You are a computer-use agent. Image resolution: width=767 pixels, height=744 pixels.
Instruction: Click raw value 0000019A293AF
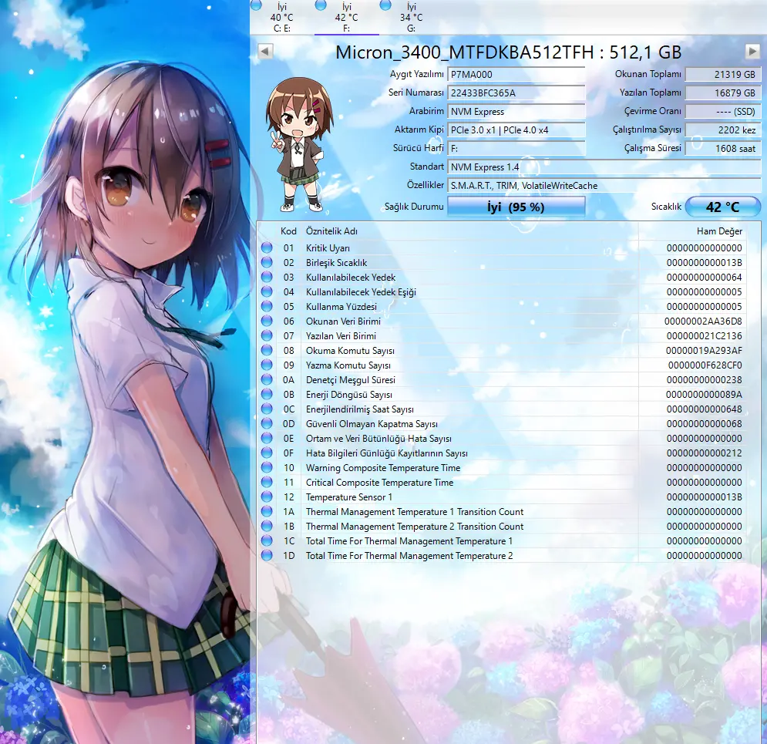click(x=704, y=351)
